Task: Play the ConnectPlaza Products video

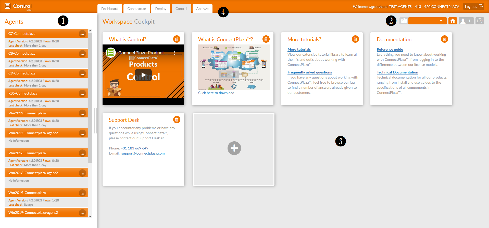Action: (x=143, y=75)
